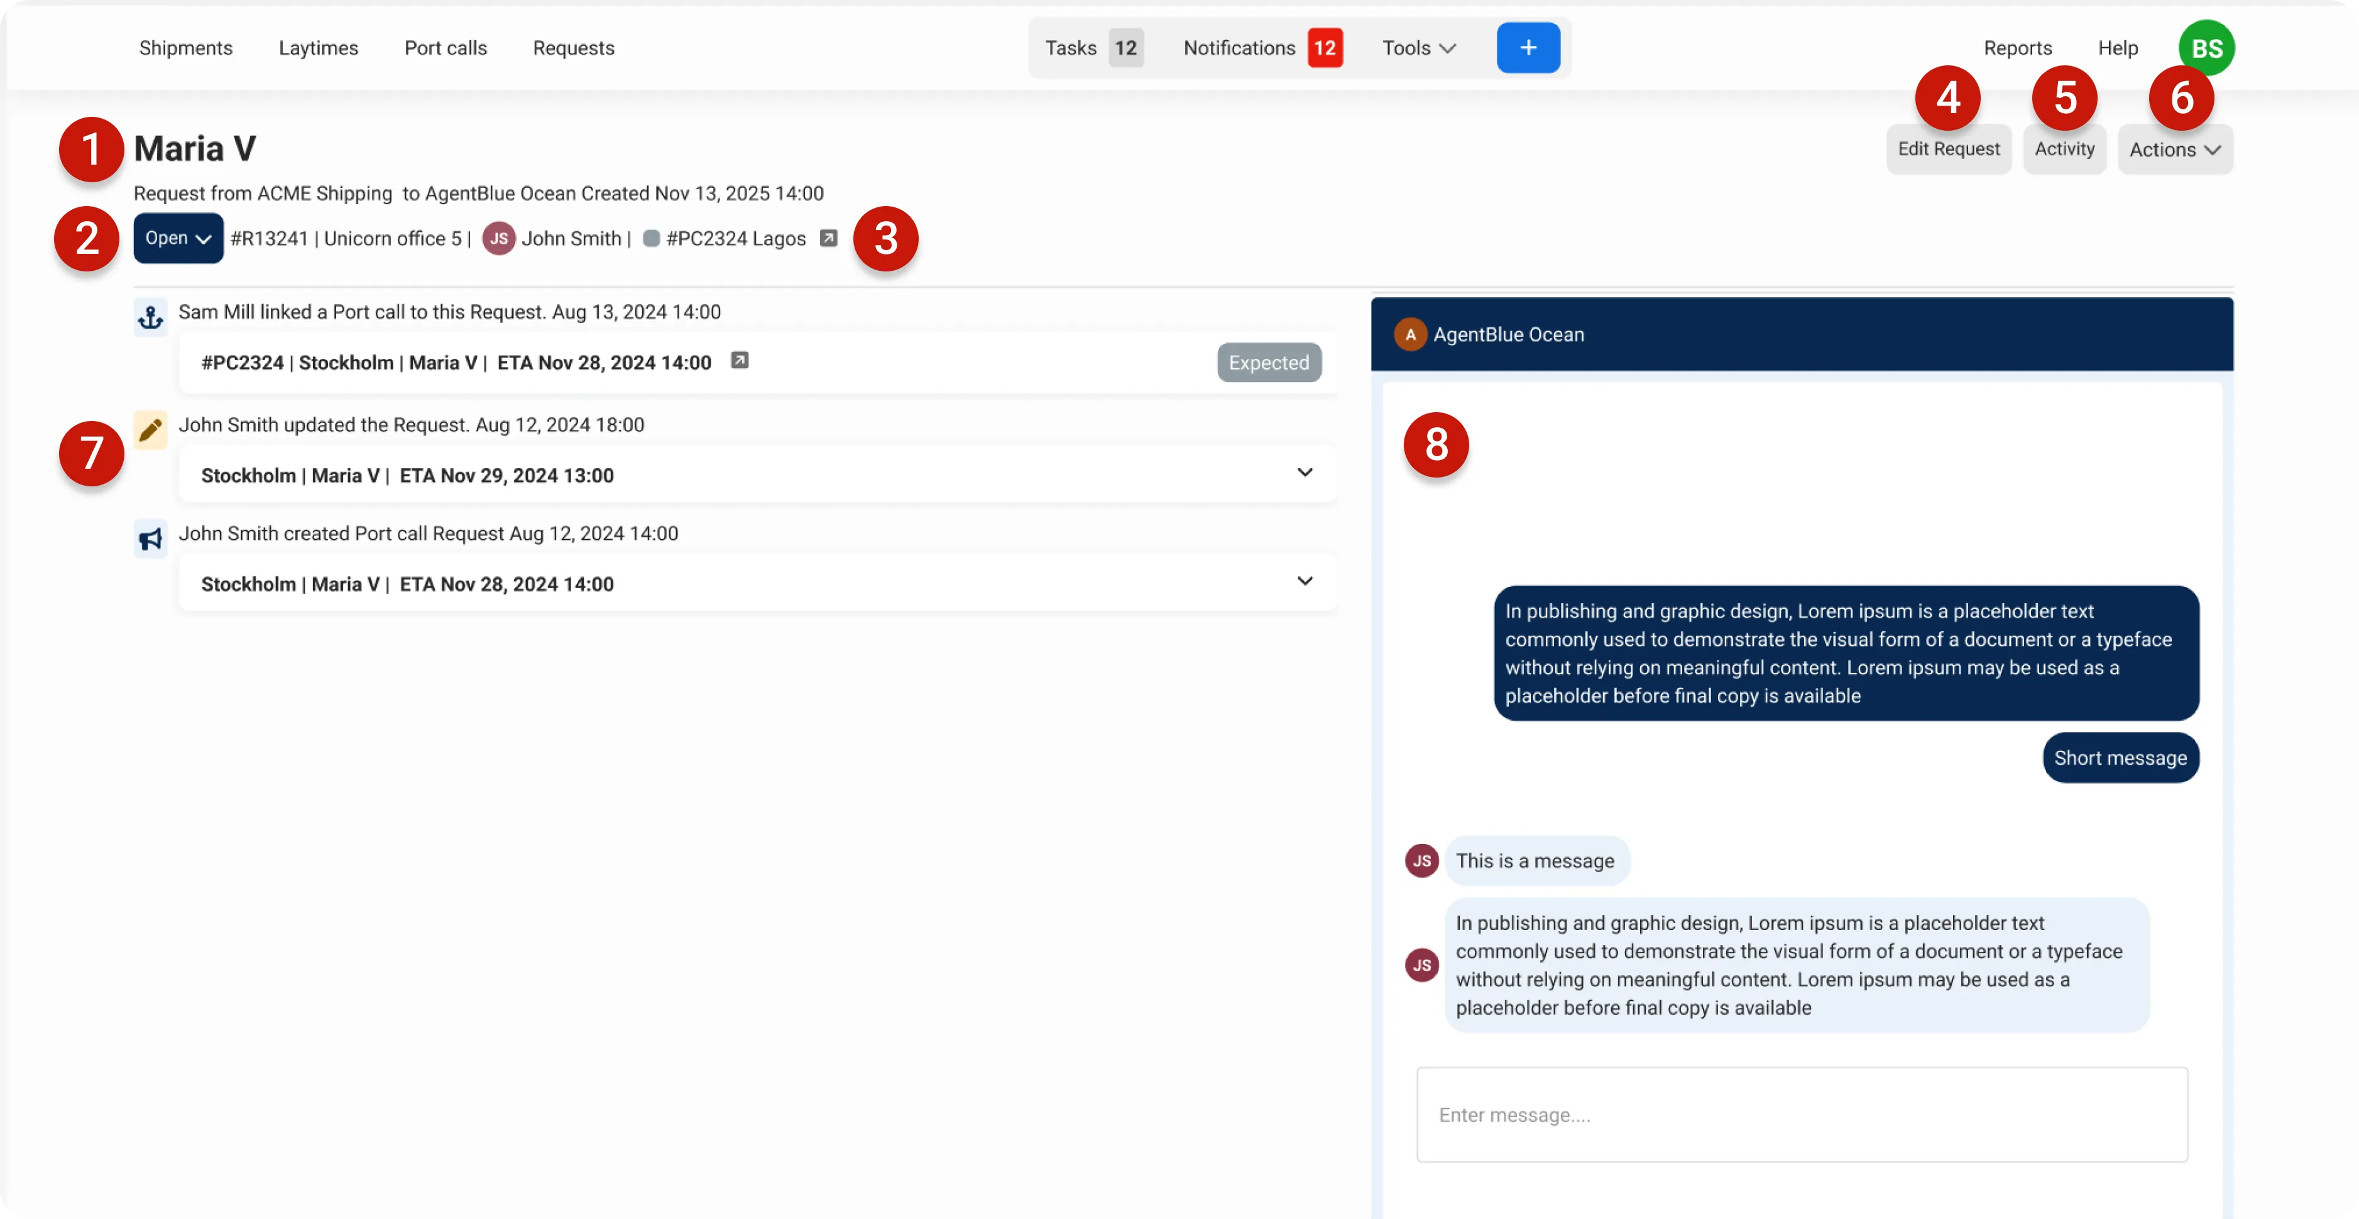Screen dimensions: 2359x1219
Task: Open Tasks list with 12 badge
Action: [1093, 48]
